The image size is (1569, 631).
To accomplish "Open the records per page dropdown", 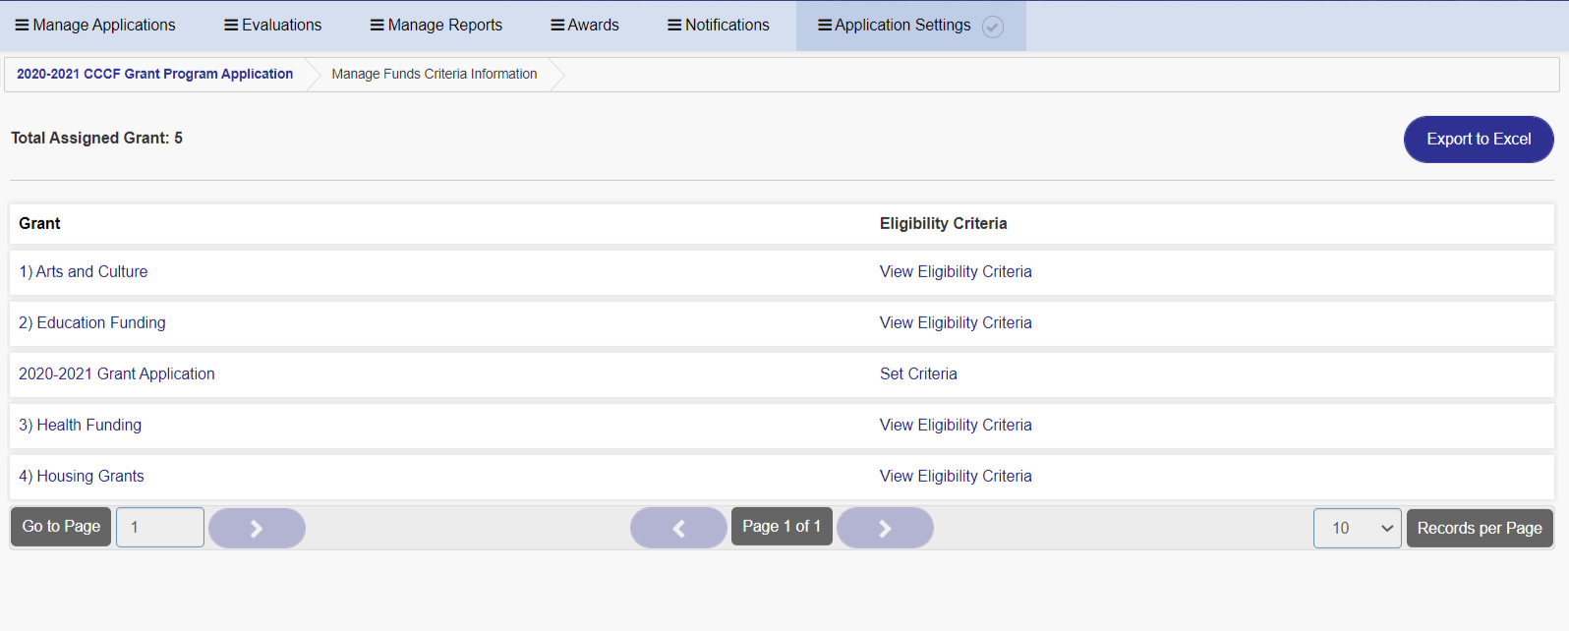I will click(x=1357, y=528).
